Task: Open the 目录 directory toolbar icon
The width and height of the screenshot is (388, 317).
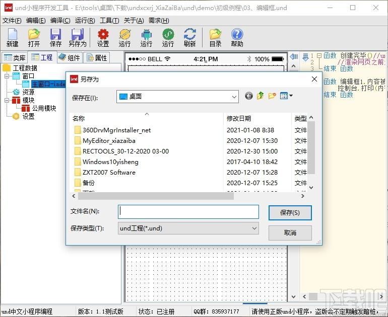Action: click(215, 37)
